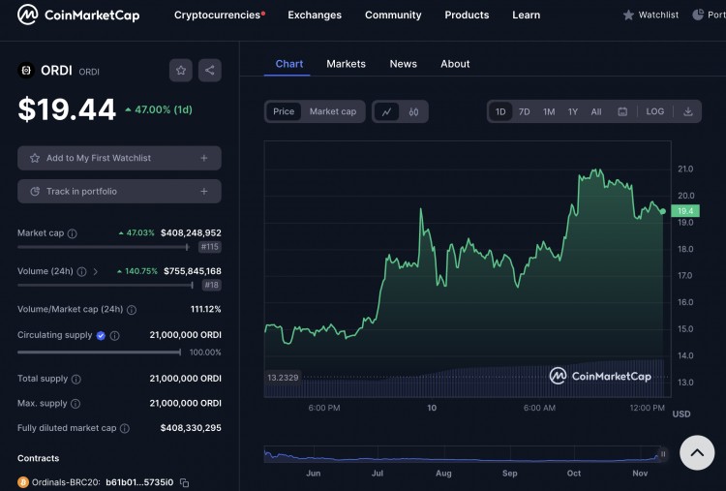Screen dimensions: 726x491
Task: Open Watchlist star in header
Action: point(628,15)
